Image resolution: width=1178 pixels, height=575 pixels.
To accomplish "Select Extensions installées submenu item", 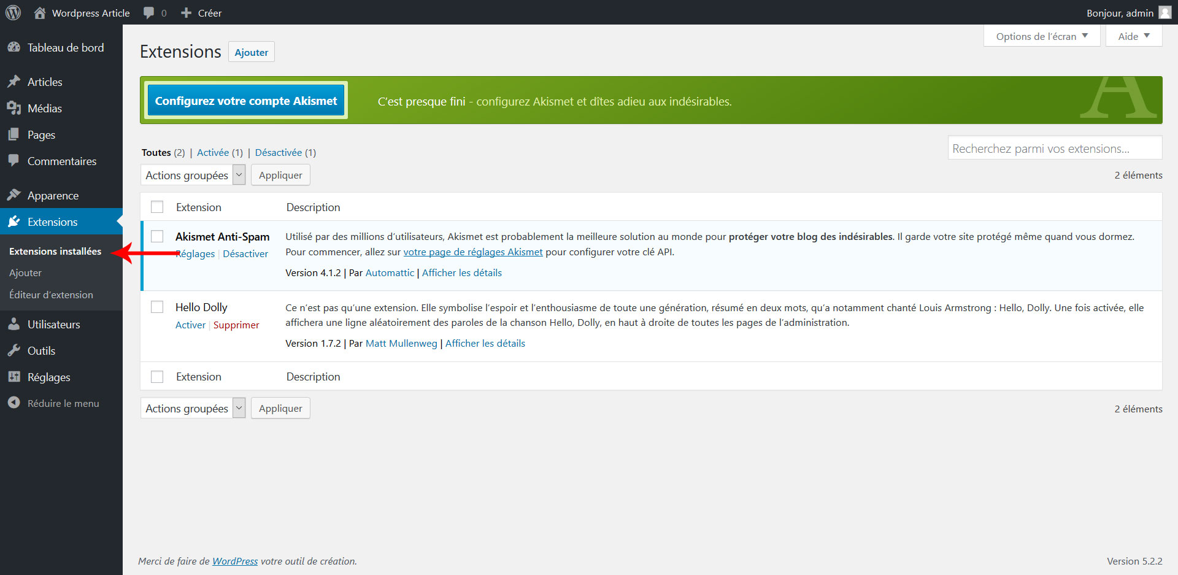I will click(x=55, y=251).
